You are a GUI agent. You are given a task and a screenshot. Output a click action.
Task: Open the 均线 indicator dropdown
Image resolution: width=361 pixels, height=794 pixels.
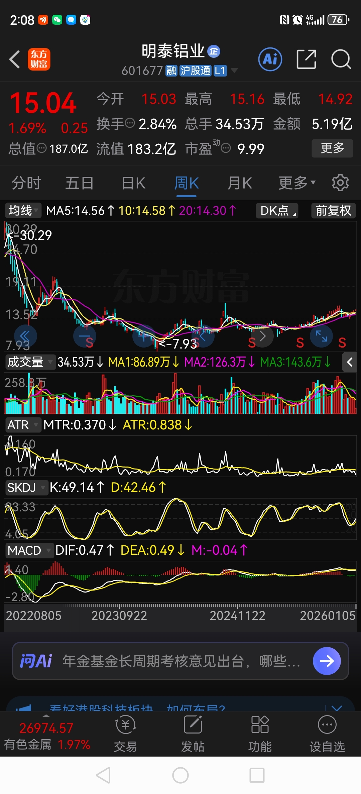(23, 211)
